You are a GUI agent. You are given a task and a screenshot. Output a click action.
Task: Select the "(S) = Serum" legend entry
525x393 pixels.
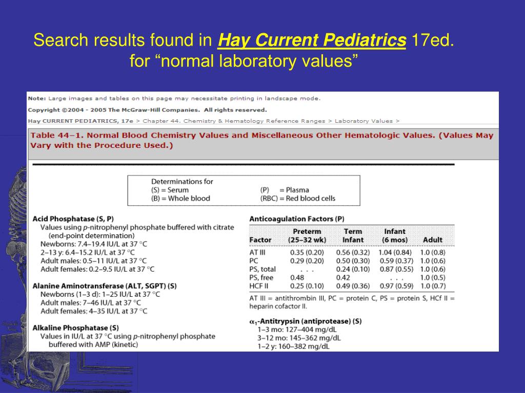(170, 190)
